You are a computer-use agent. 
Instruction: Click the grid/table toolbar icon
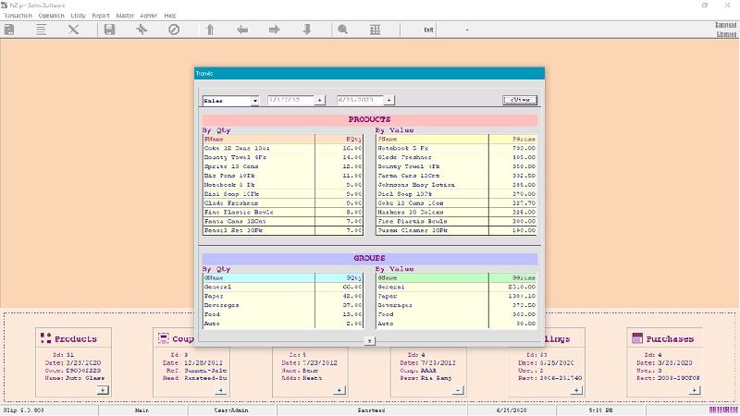(x=375, y=30)
